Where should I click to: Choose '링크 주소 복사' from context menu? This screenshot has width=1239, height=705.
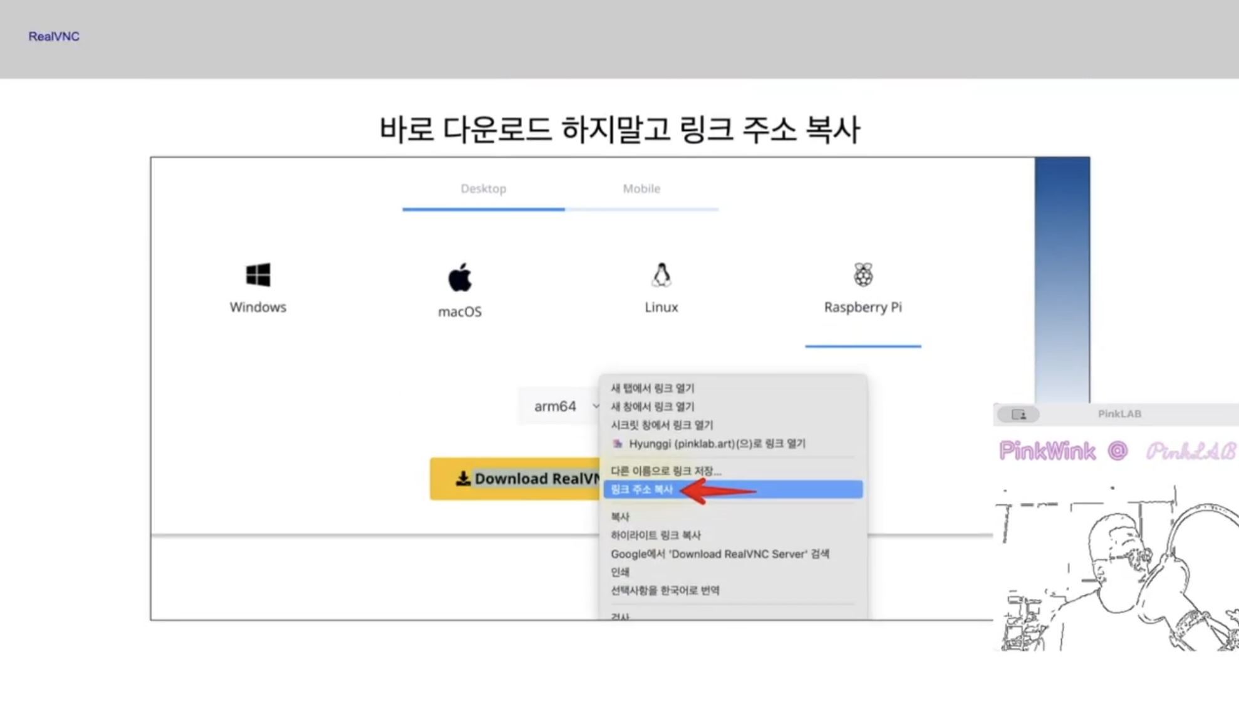641,489
